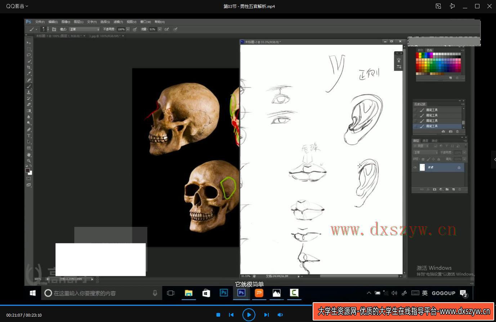496x322 pixels.
Task: Create new group folder icon in Layers
Action: point(447,189)
